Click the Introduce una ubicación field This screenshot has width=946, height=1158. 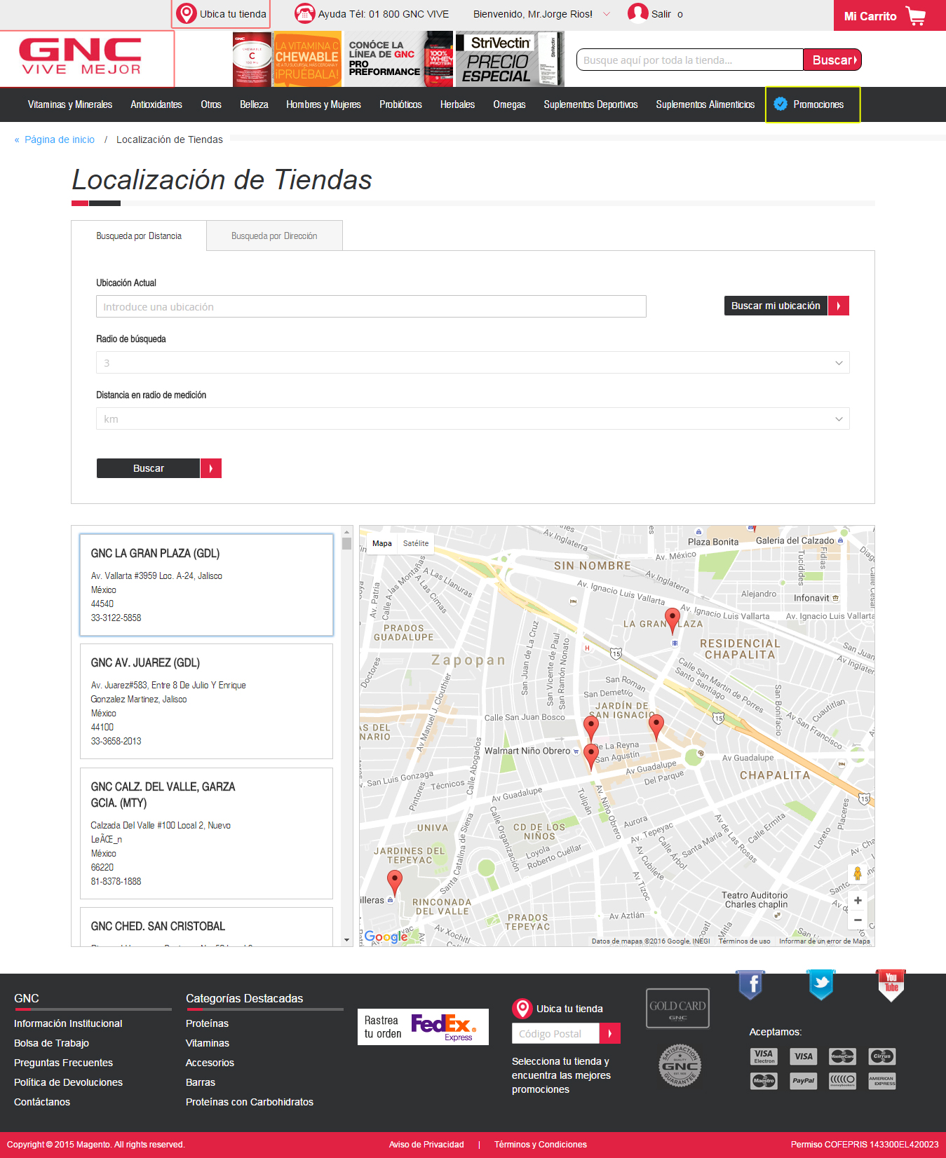(x=371, y=307)
